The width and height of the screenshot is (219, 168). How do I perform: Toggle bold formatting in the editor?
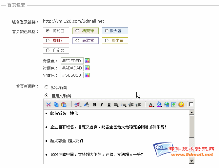click(x=94, y=105)
